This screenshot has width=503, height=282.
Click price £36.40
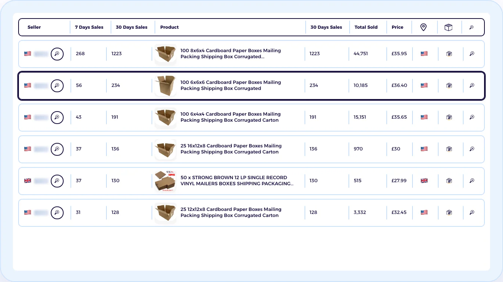tap(399, 85)
